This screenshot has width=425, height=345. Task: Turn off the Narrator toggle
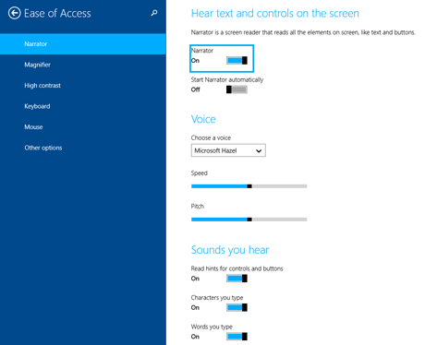point(237,60)
